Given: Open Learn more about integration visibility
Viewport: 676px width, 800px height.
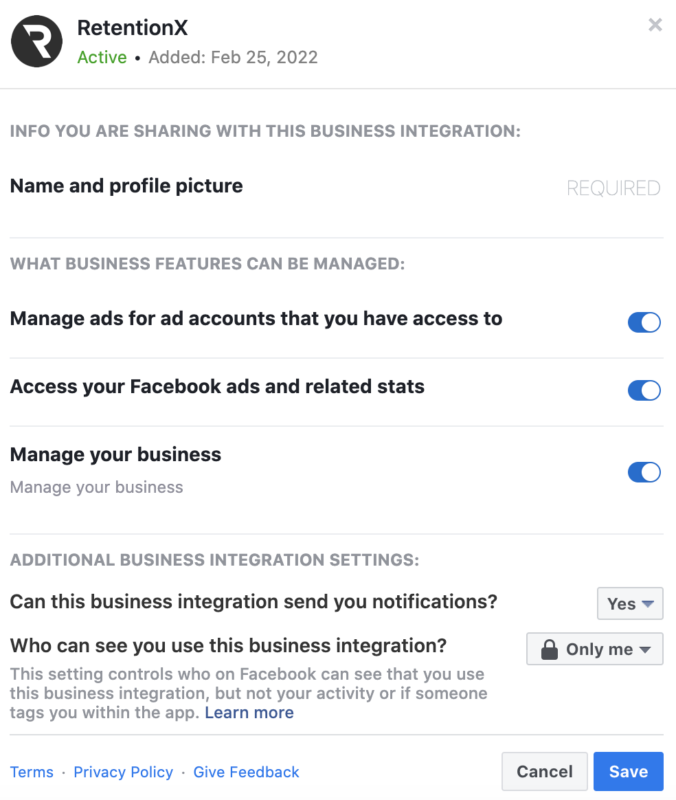Looking at the screenshot, I should point(249,712).
